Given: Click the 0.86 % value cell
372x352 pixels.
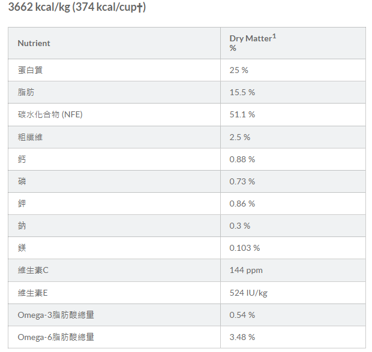Looking at the screenshot, I should [x=242, y=204].
